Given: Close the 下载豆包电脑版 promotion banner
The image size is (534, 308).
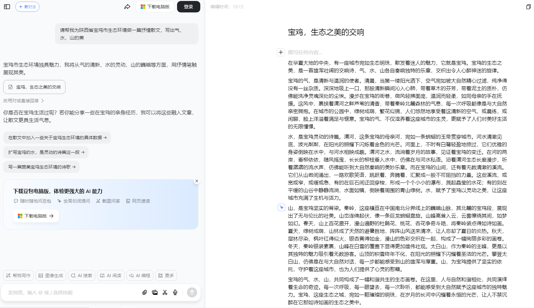Looking at the screenshot, I should pos(197,181).
